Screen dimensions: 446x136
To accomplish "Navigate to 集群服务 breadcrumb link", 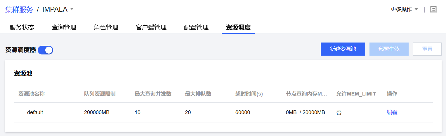I will click(19, 9).
